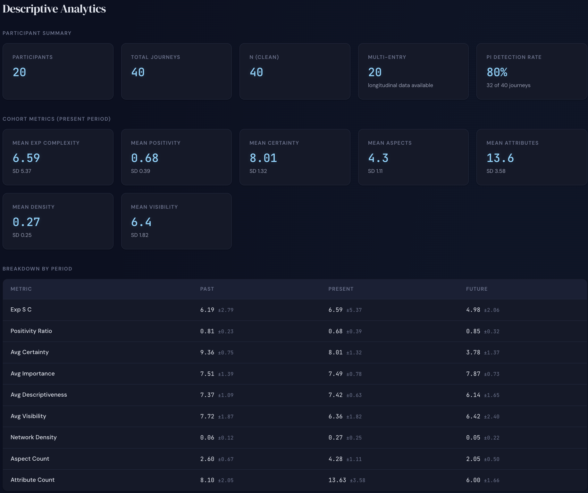
Task: Click Mean Aspects value 4.3
Action: pyautogui.click(x=378, y=158)
